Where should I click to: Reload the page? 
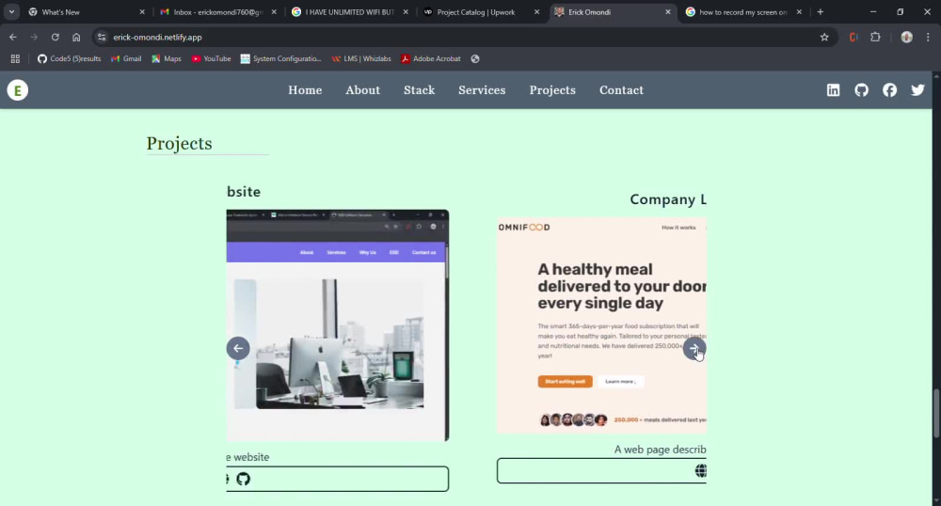(x=56, y=38)
